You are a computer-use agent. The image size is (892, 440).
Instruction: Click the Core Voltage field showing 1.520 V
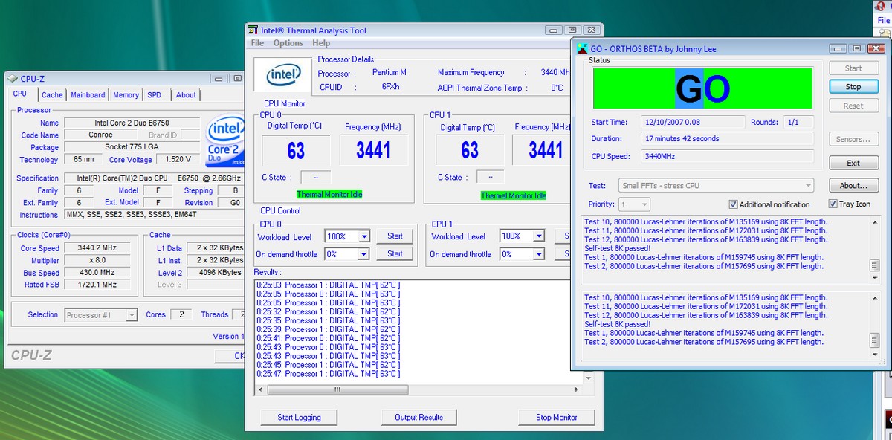(x=178, y=160)
